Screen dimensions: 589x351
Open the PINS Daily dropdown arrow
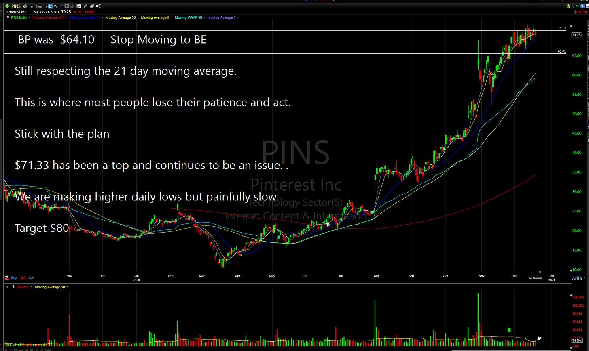[x=29, y=17]
